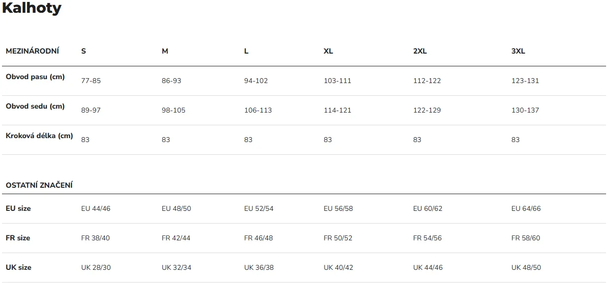Screen dimensions: 612x289
Task: Click the EU size row label
Action: coord(18,208)
